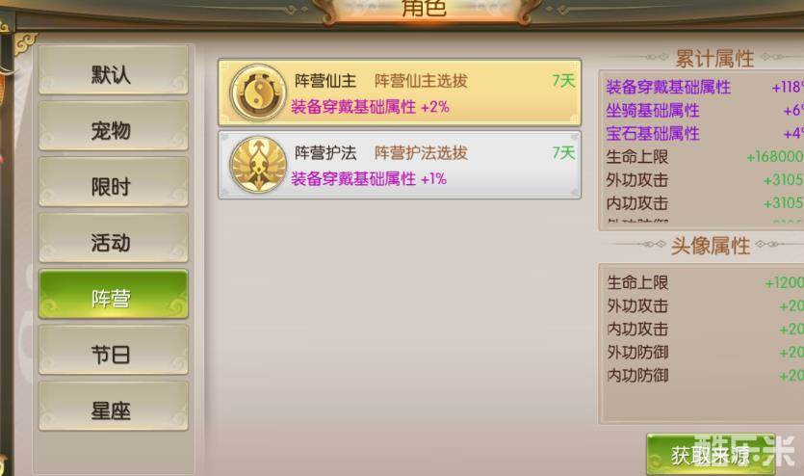Viewport: 804px width, 476px height.
Task: Select the 阵营护法 title row
Action: tap(400, 165)
